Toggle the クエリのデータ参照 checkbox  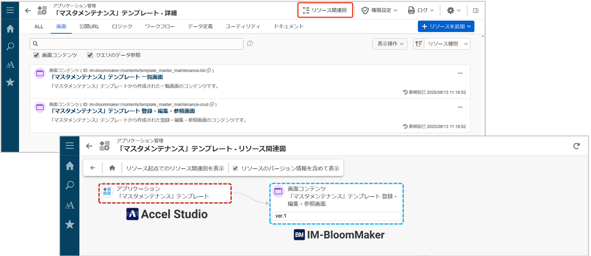[x=90, y=55]
